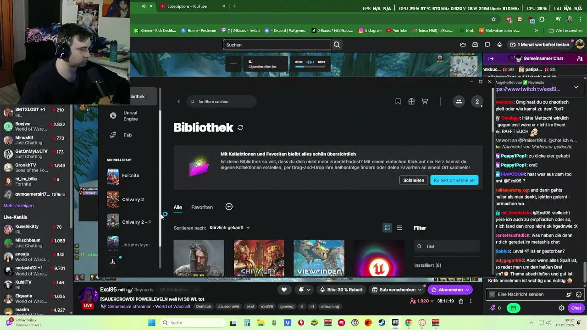Click Bits: 30 % Rabatt button

pyautogui.click(x=341, y=290)
